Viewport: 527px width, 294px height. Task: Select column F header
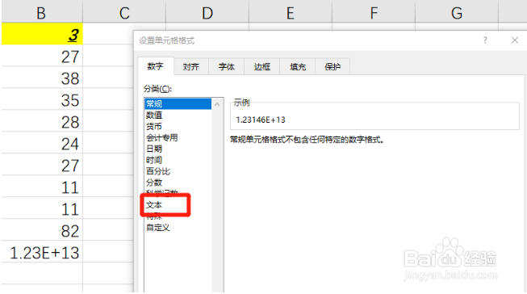(374, 13)
